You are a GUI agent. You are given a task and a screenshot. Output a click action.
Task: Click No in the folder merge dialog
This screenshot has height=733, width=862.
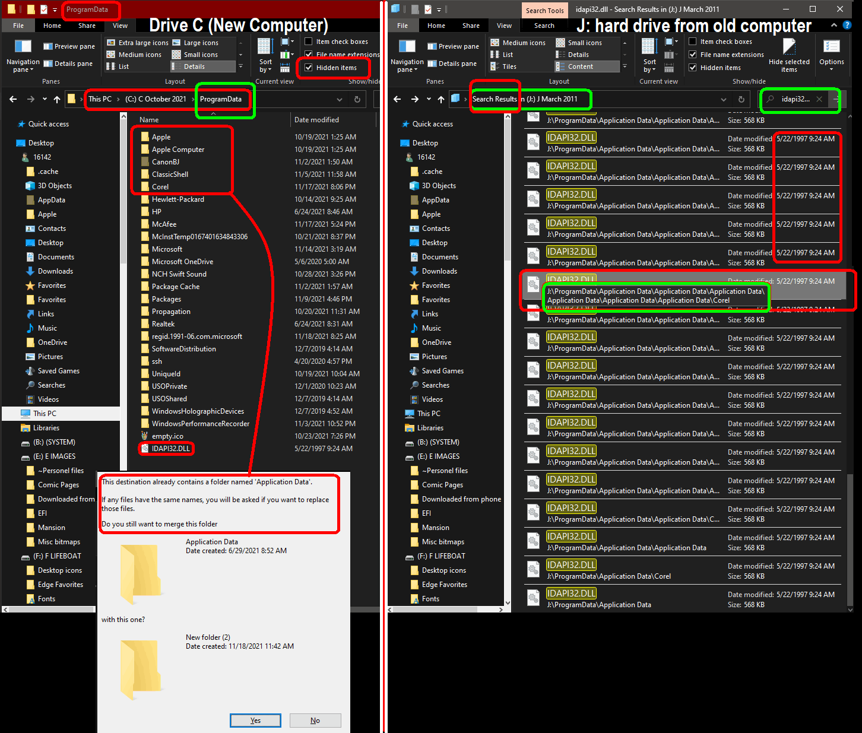[315, 720]
